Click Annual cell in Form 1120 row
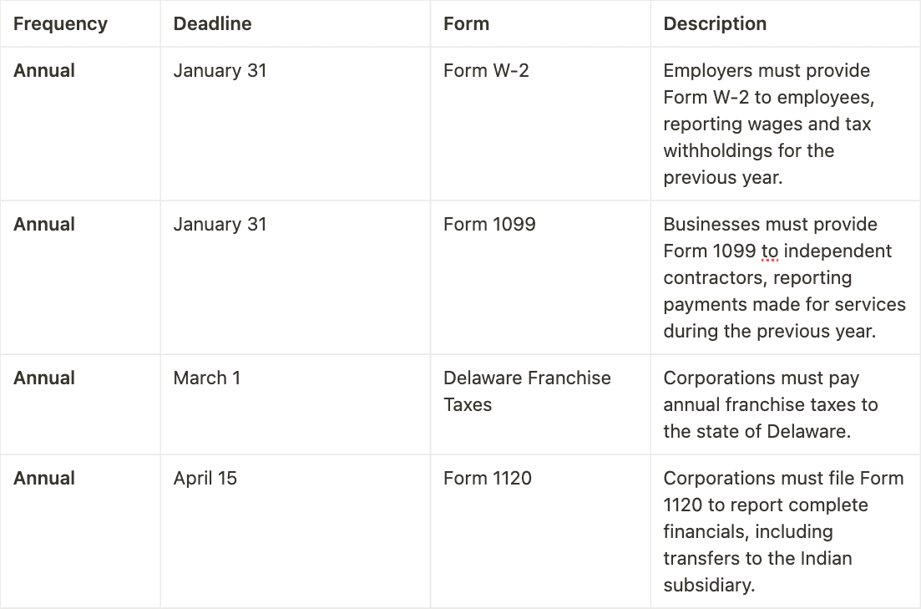This screenshot has width=921, height=609. (44, 479)
